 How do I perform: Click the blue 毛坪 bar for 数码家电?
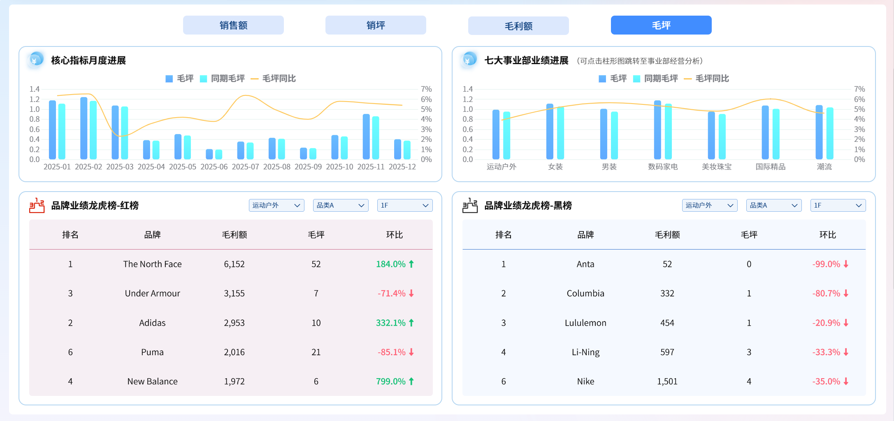tap(657, 130)
